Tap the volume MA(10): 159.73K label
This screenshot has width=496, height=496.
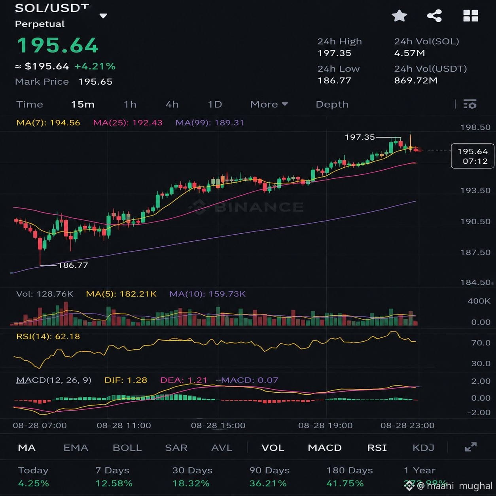pyautogui.click(x=208, y=294)
